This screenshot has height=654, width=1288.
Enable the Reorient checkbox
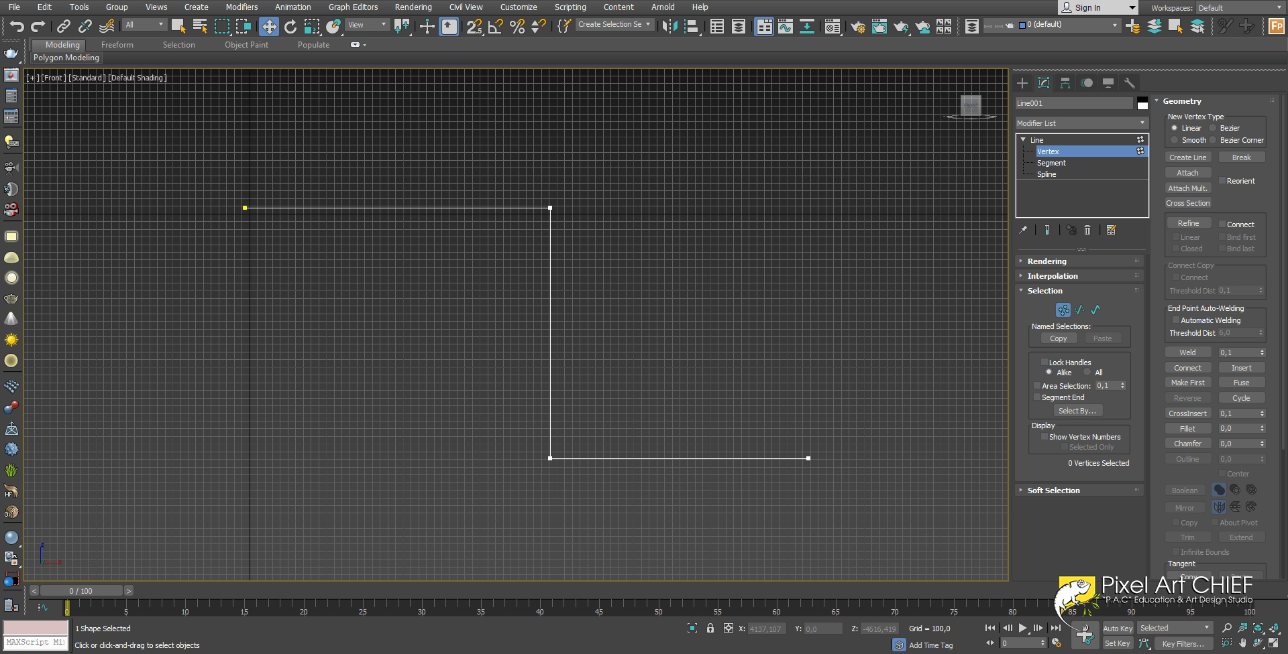point(1222,181)
